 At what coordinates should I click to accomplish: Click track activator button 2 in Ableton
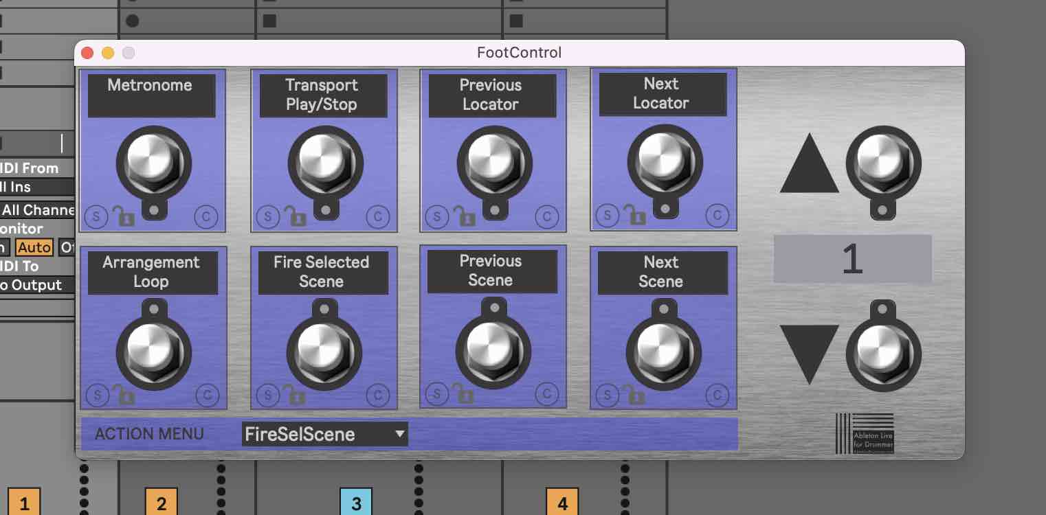[162, 503]
